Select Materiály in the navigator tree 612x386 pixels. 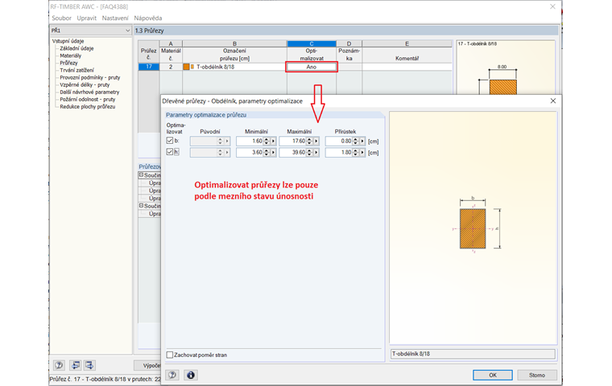pyautogui.click(x=71, y=55)
